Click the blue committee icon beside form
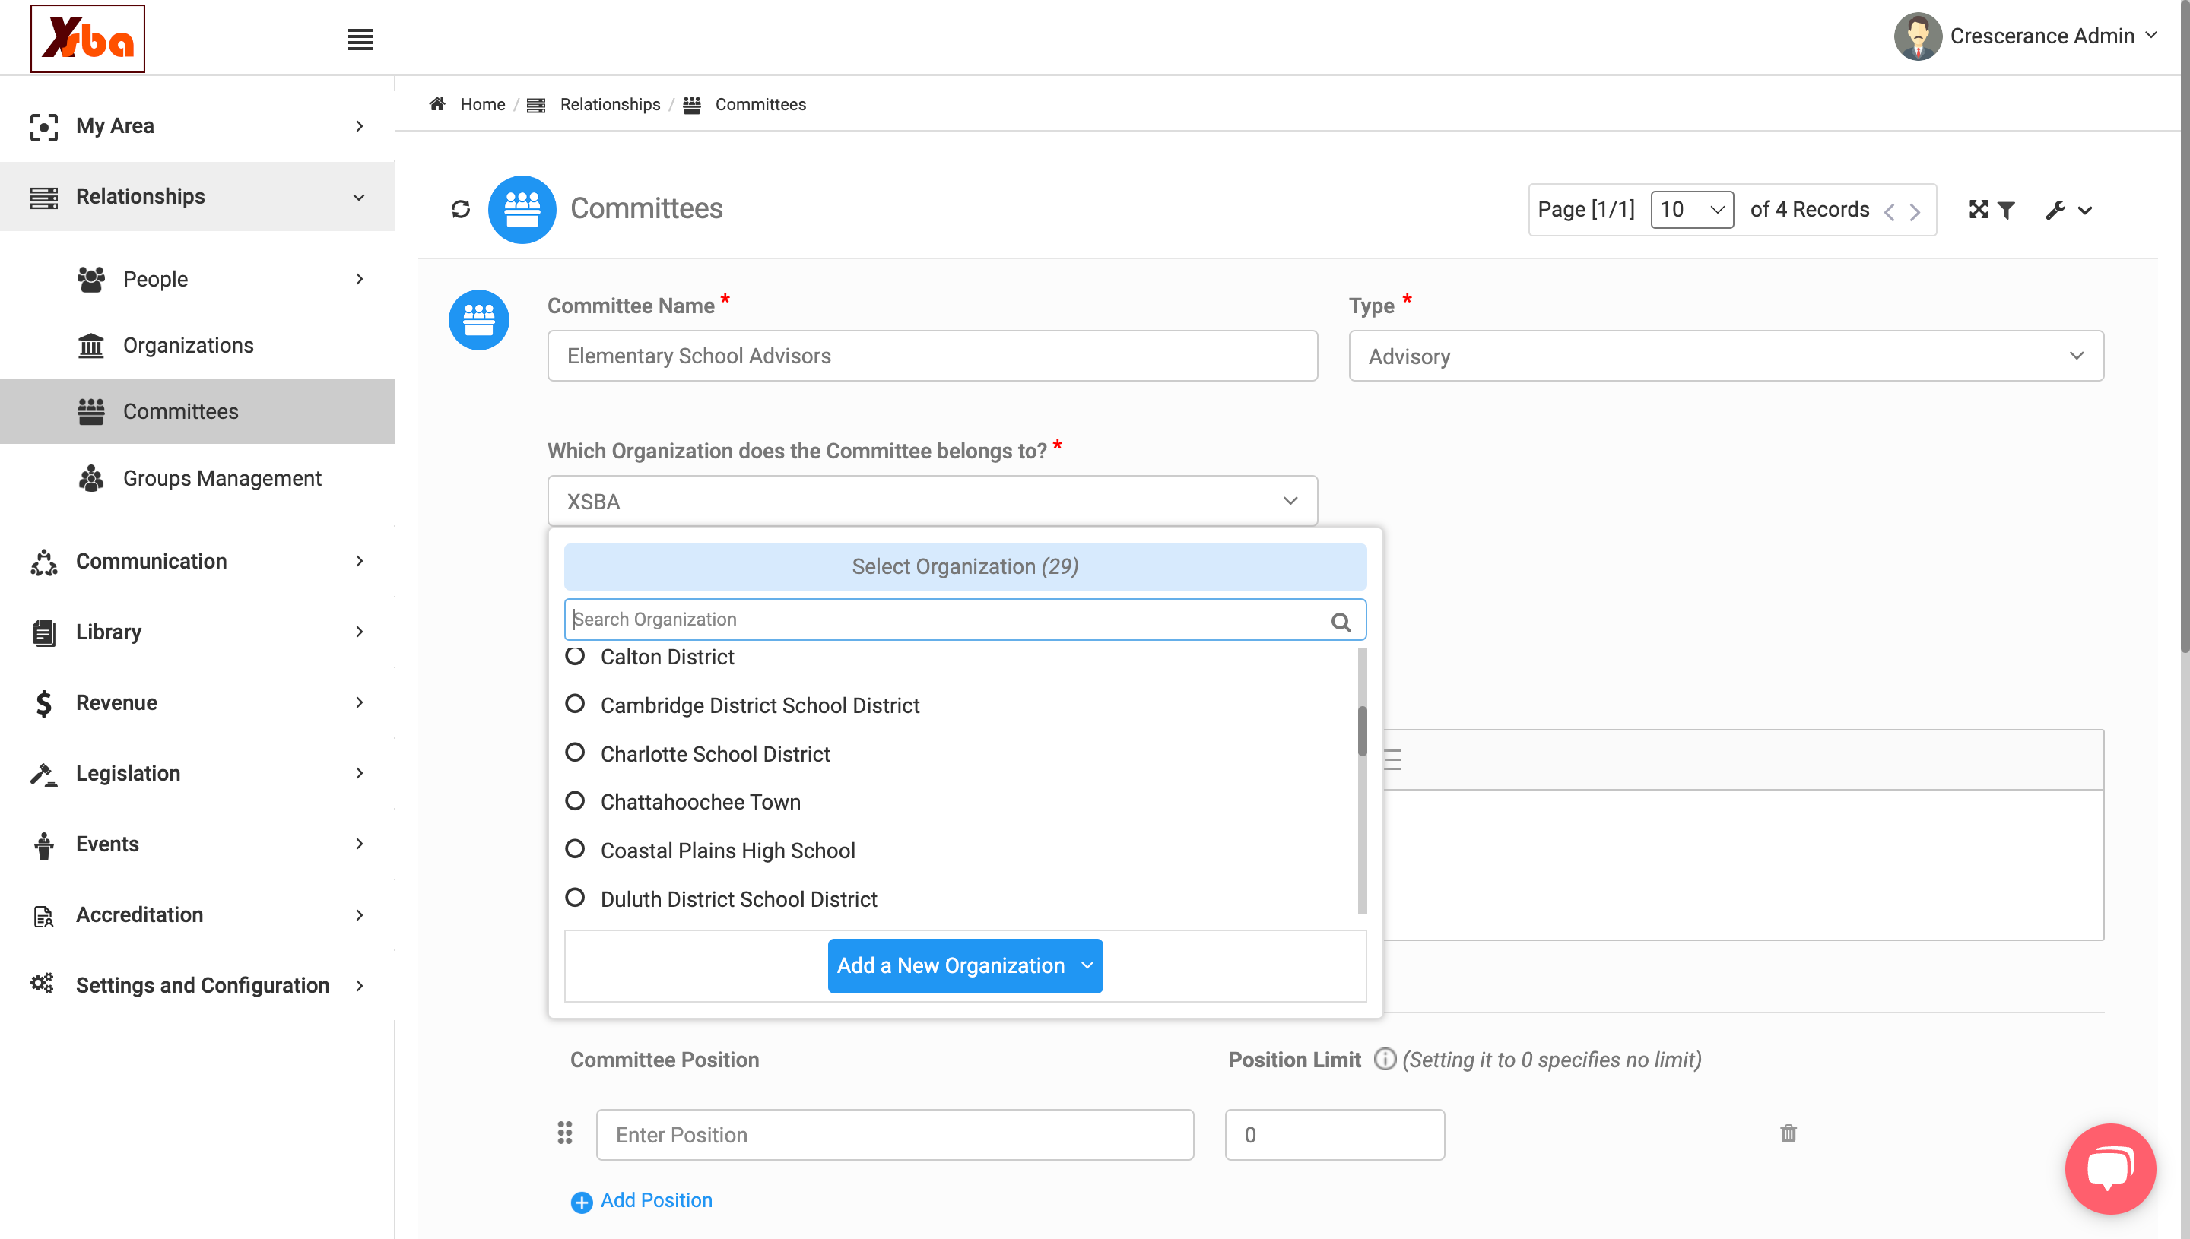The width and height of the screenshot is (2190, 1239). click(x=479, y=320)
